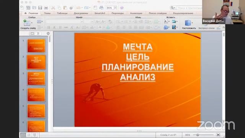Toggle italic formatting button
Image resolution: width=245 pixels, height=138 pixels.
click(54, 27)
